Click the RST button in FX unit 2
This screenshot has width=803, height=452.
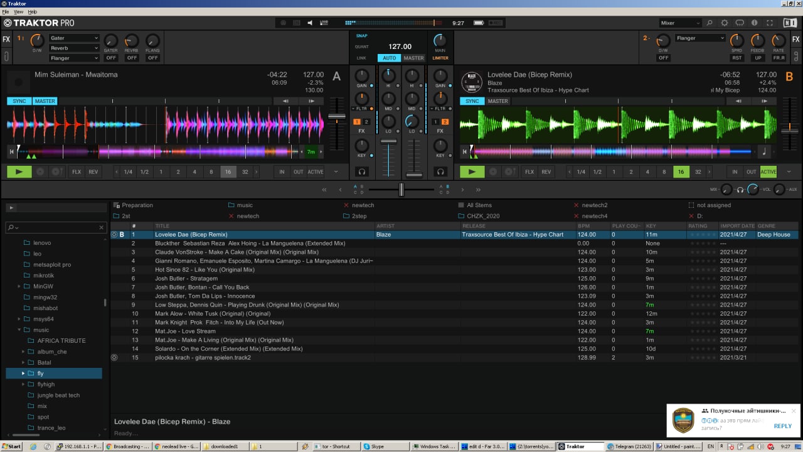coord(737,58)
